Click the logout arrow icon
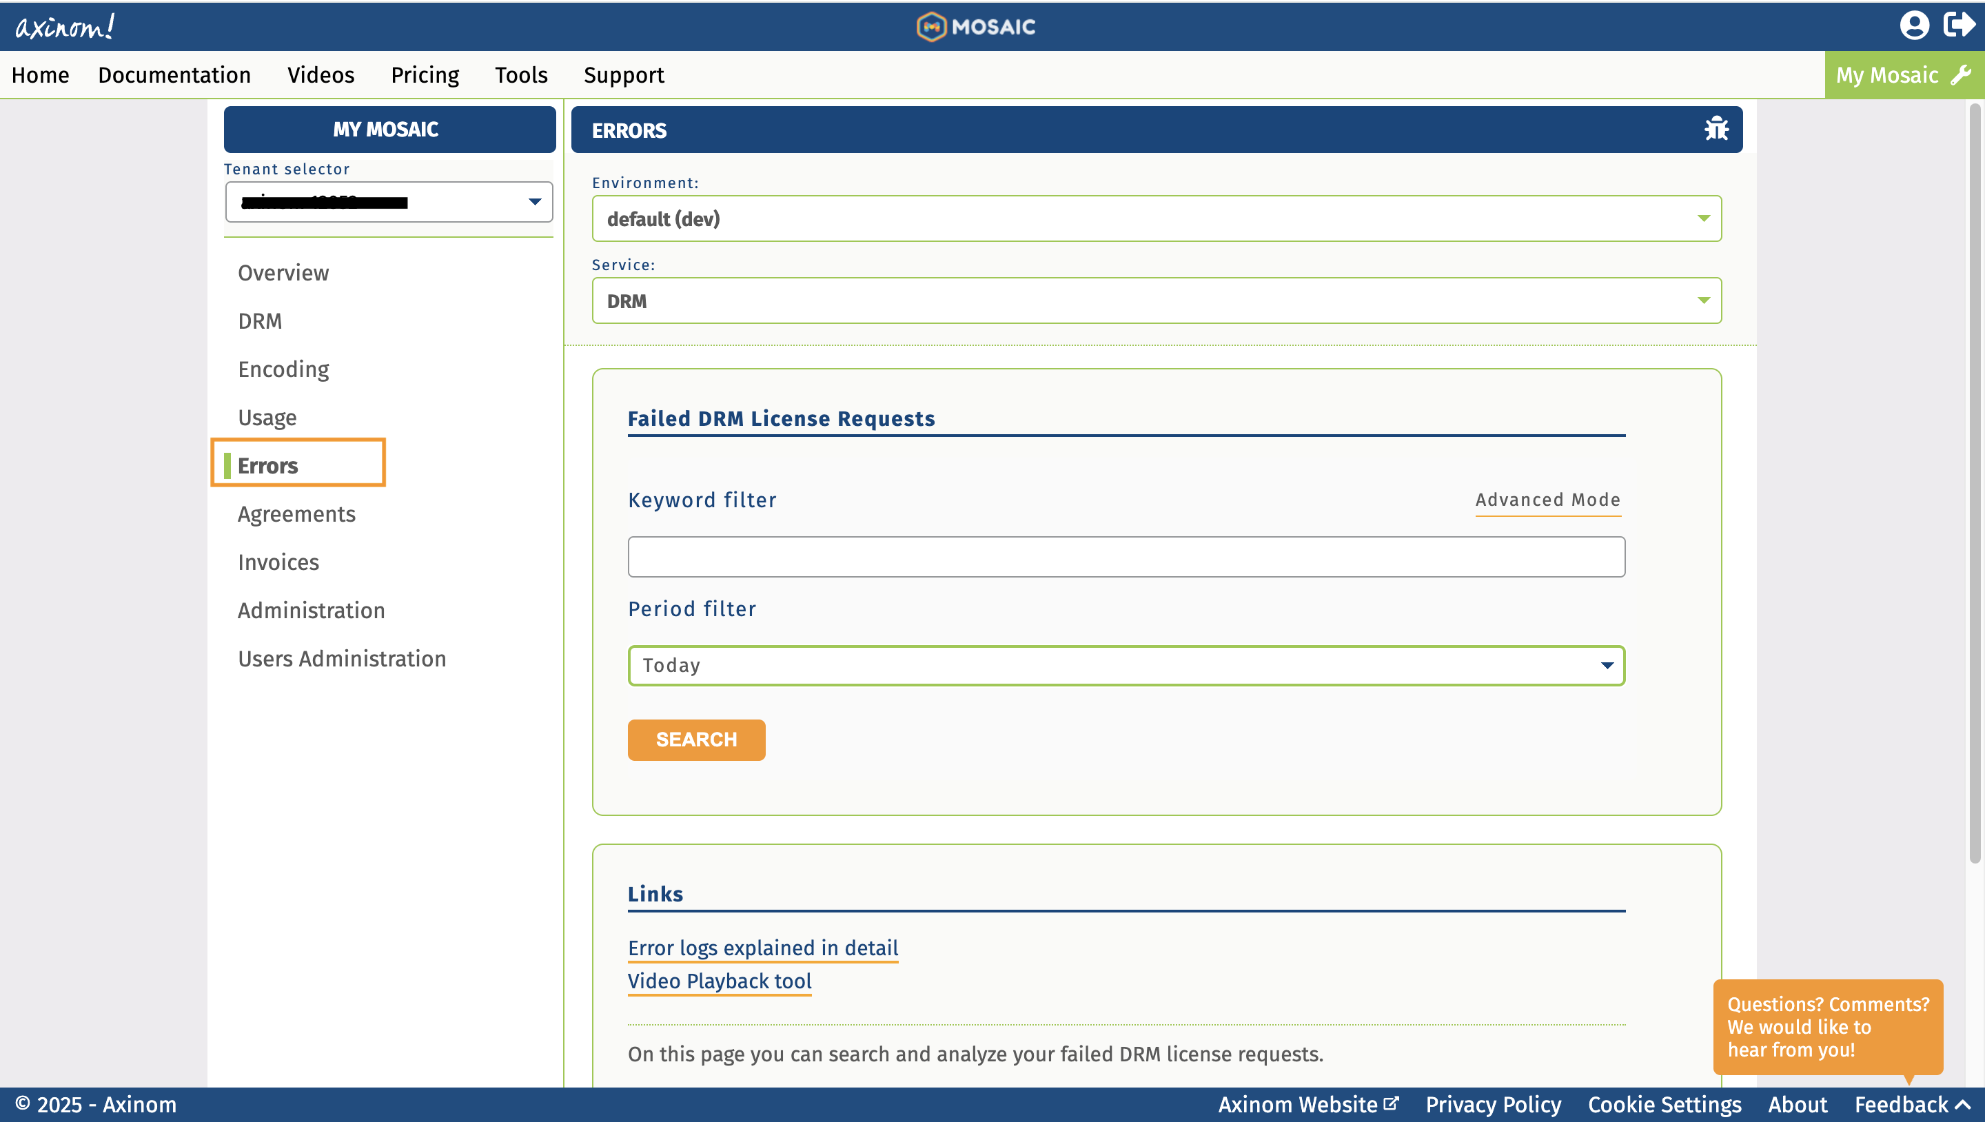 pyautogui.click(x=1958, y=25)
